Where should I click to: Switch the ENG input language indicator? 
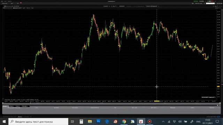point(198,122)
